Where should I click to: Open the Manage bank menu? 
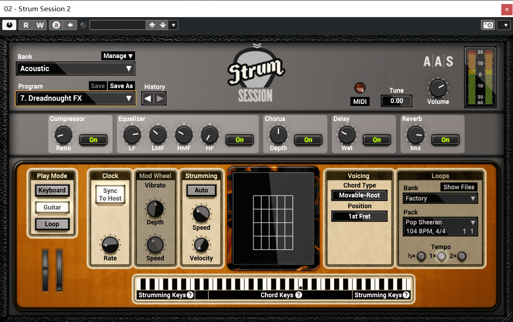118,56
